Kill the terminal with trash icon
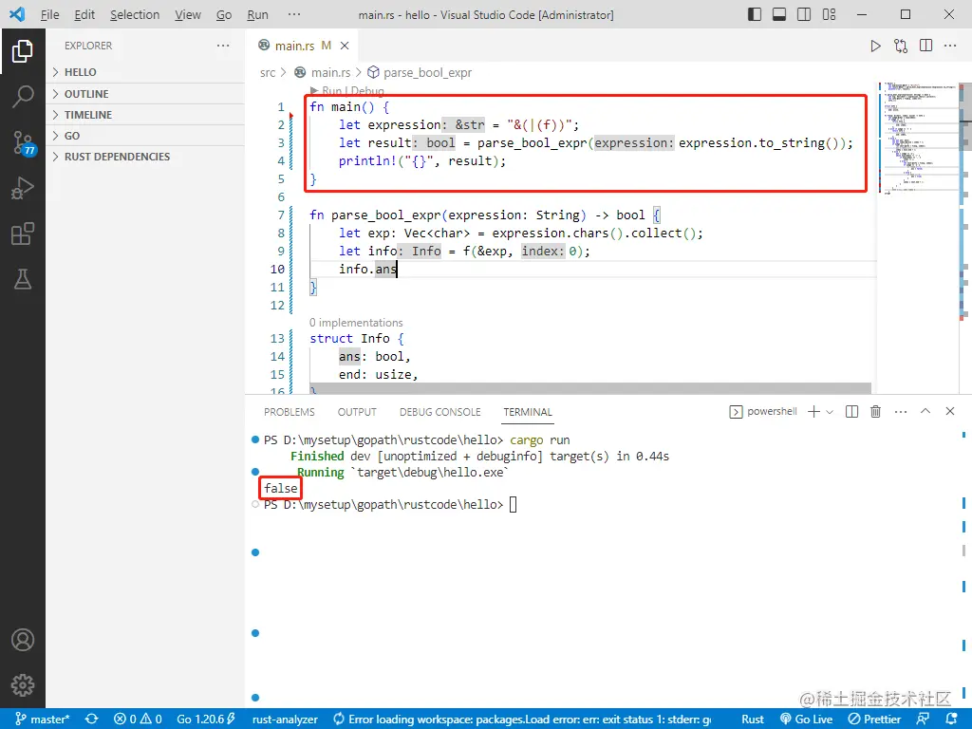Image resolution: width=972 pixels, height=729 pixels. pos(876,412)
